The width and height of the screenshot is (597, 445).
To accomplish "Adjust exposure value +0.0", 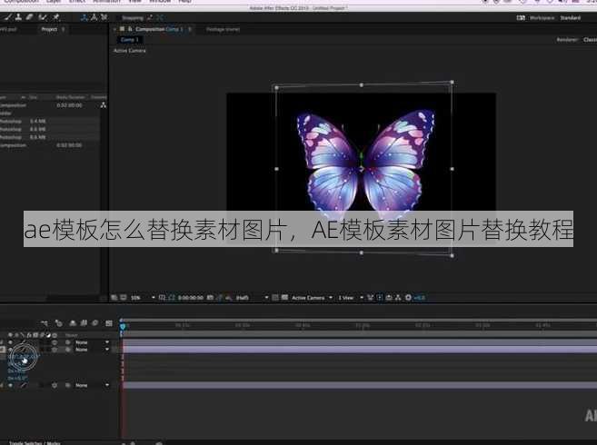I will [419, 298].
